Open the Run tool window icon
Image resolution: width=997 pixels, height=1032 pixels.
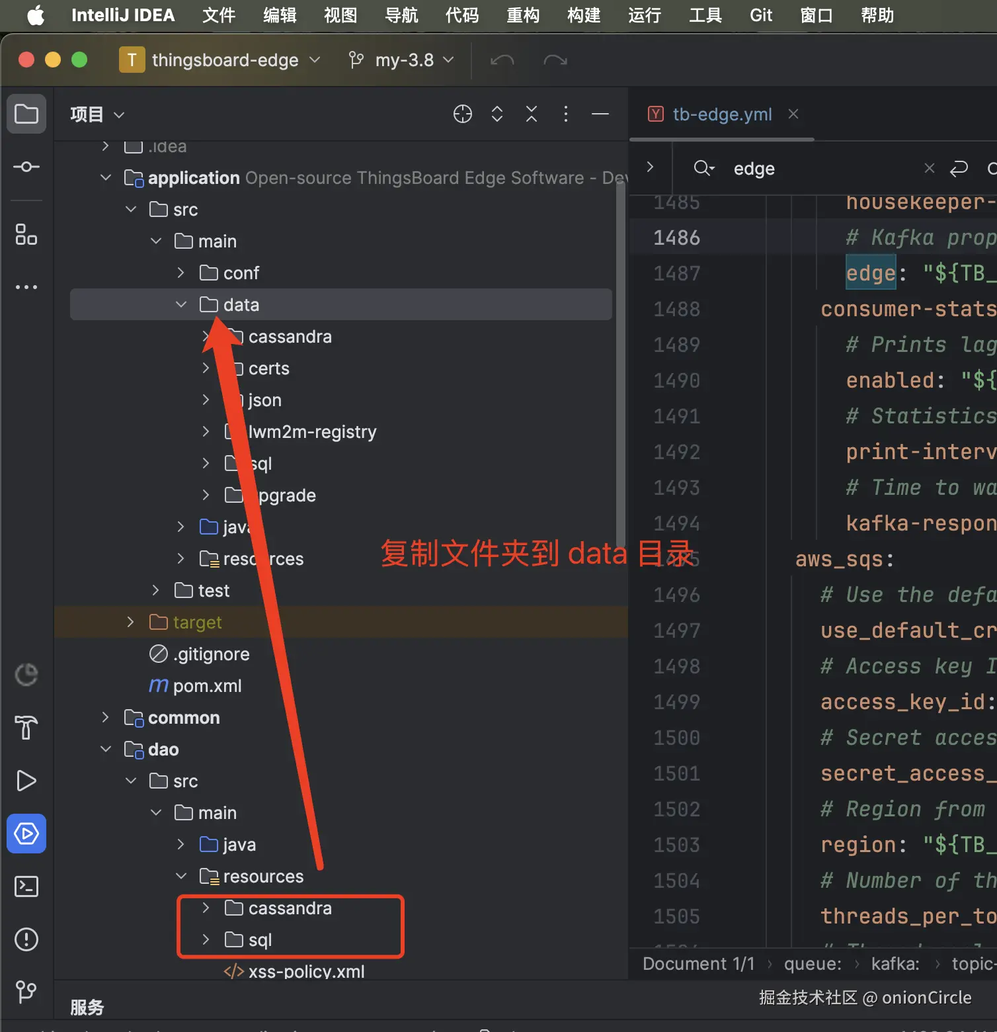[26, 781]
